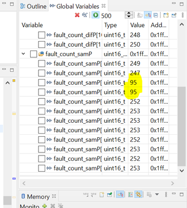This screenshot has width=187, height=208.
Task: Click left arrow of horizontal scrollbar
Action: click(24, 183)
